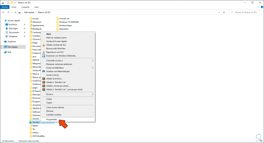This screenshot has height=143, width=264.
Task: Open the Vista ribbon tab
Action: pyautogui.click(x=36, y=7)
